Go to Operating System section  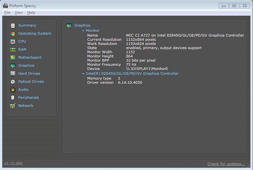point(34,33)
